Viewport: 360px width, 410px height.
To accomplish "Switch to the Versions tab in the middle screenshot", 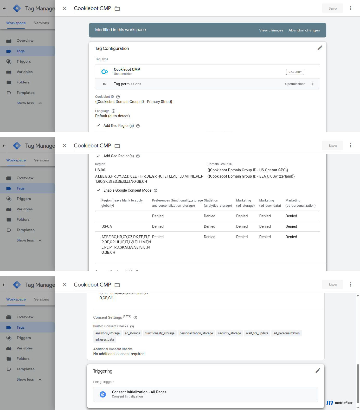I will 41,160.
